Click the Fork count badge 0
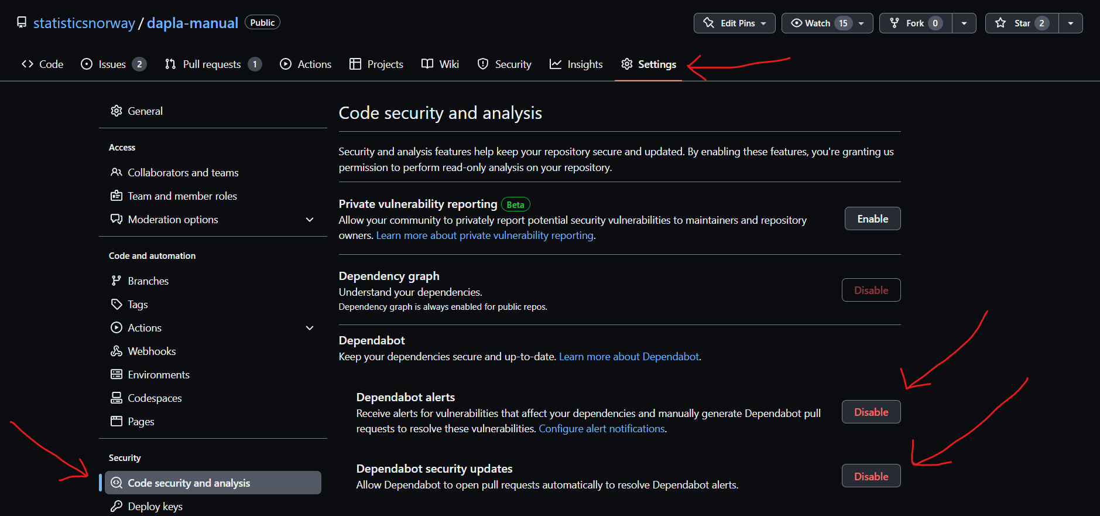Image resolution: width=1100 pixels, height=516 pixels. (935, 23)
